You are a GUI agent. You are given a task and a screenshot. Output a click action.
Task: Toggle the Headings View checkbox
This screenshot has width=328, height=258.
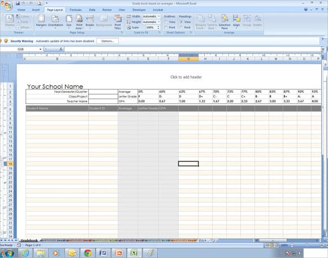coord(182,21)
